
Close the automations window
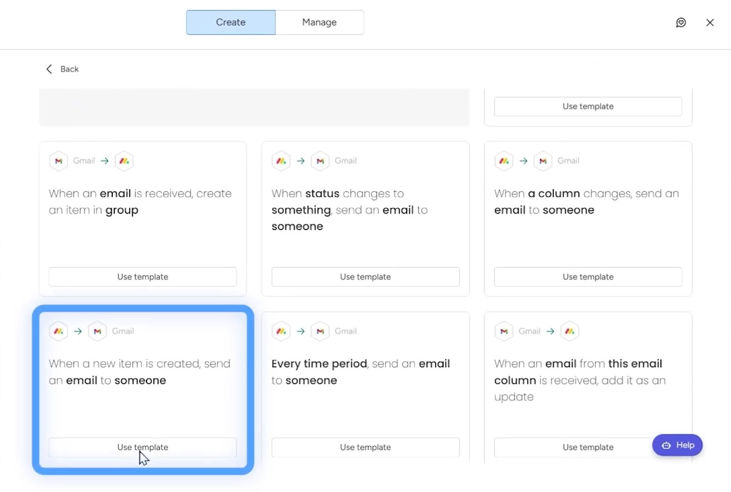[x=710, y=22]
